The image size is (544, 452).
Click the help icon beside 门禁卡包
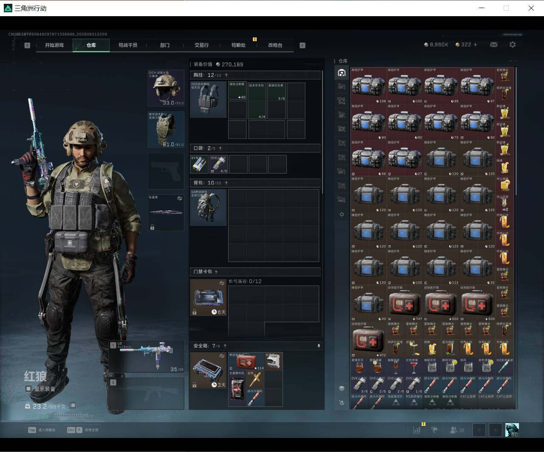click(x=216, y=272)
